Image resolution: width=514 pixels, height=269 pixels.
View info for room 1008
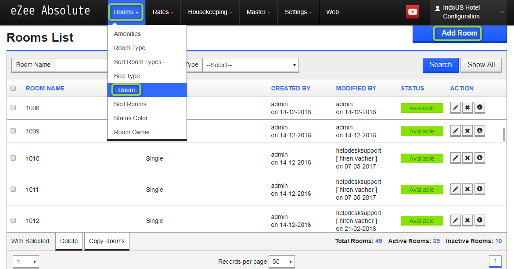point(480,108)
